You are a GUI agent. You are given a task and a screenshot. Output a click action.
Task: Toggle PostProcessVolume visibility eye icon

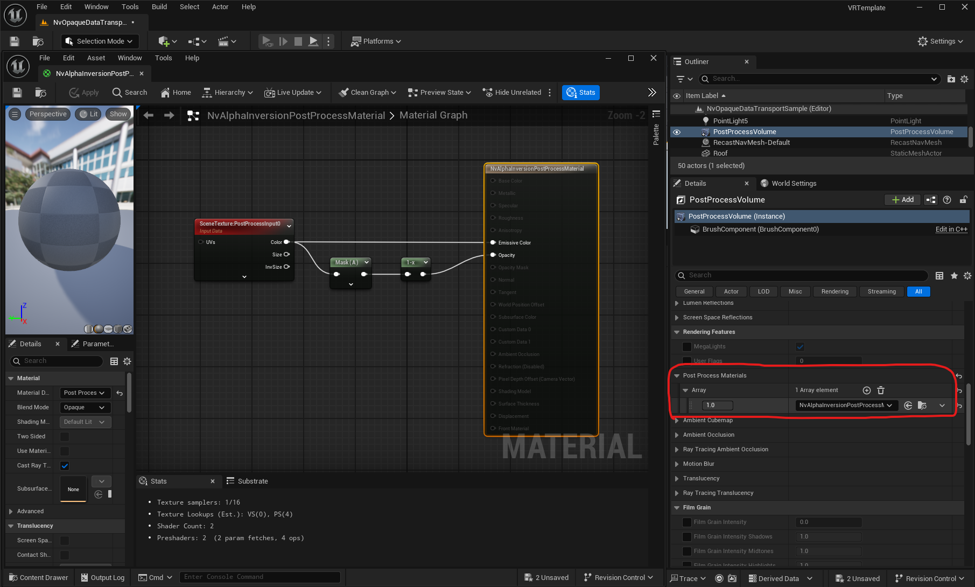click(677, 132)
